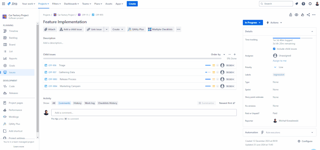Viewport: 320px width, 150px height.
Task: Change Newest first sort order
Action: pos(227,103)
